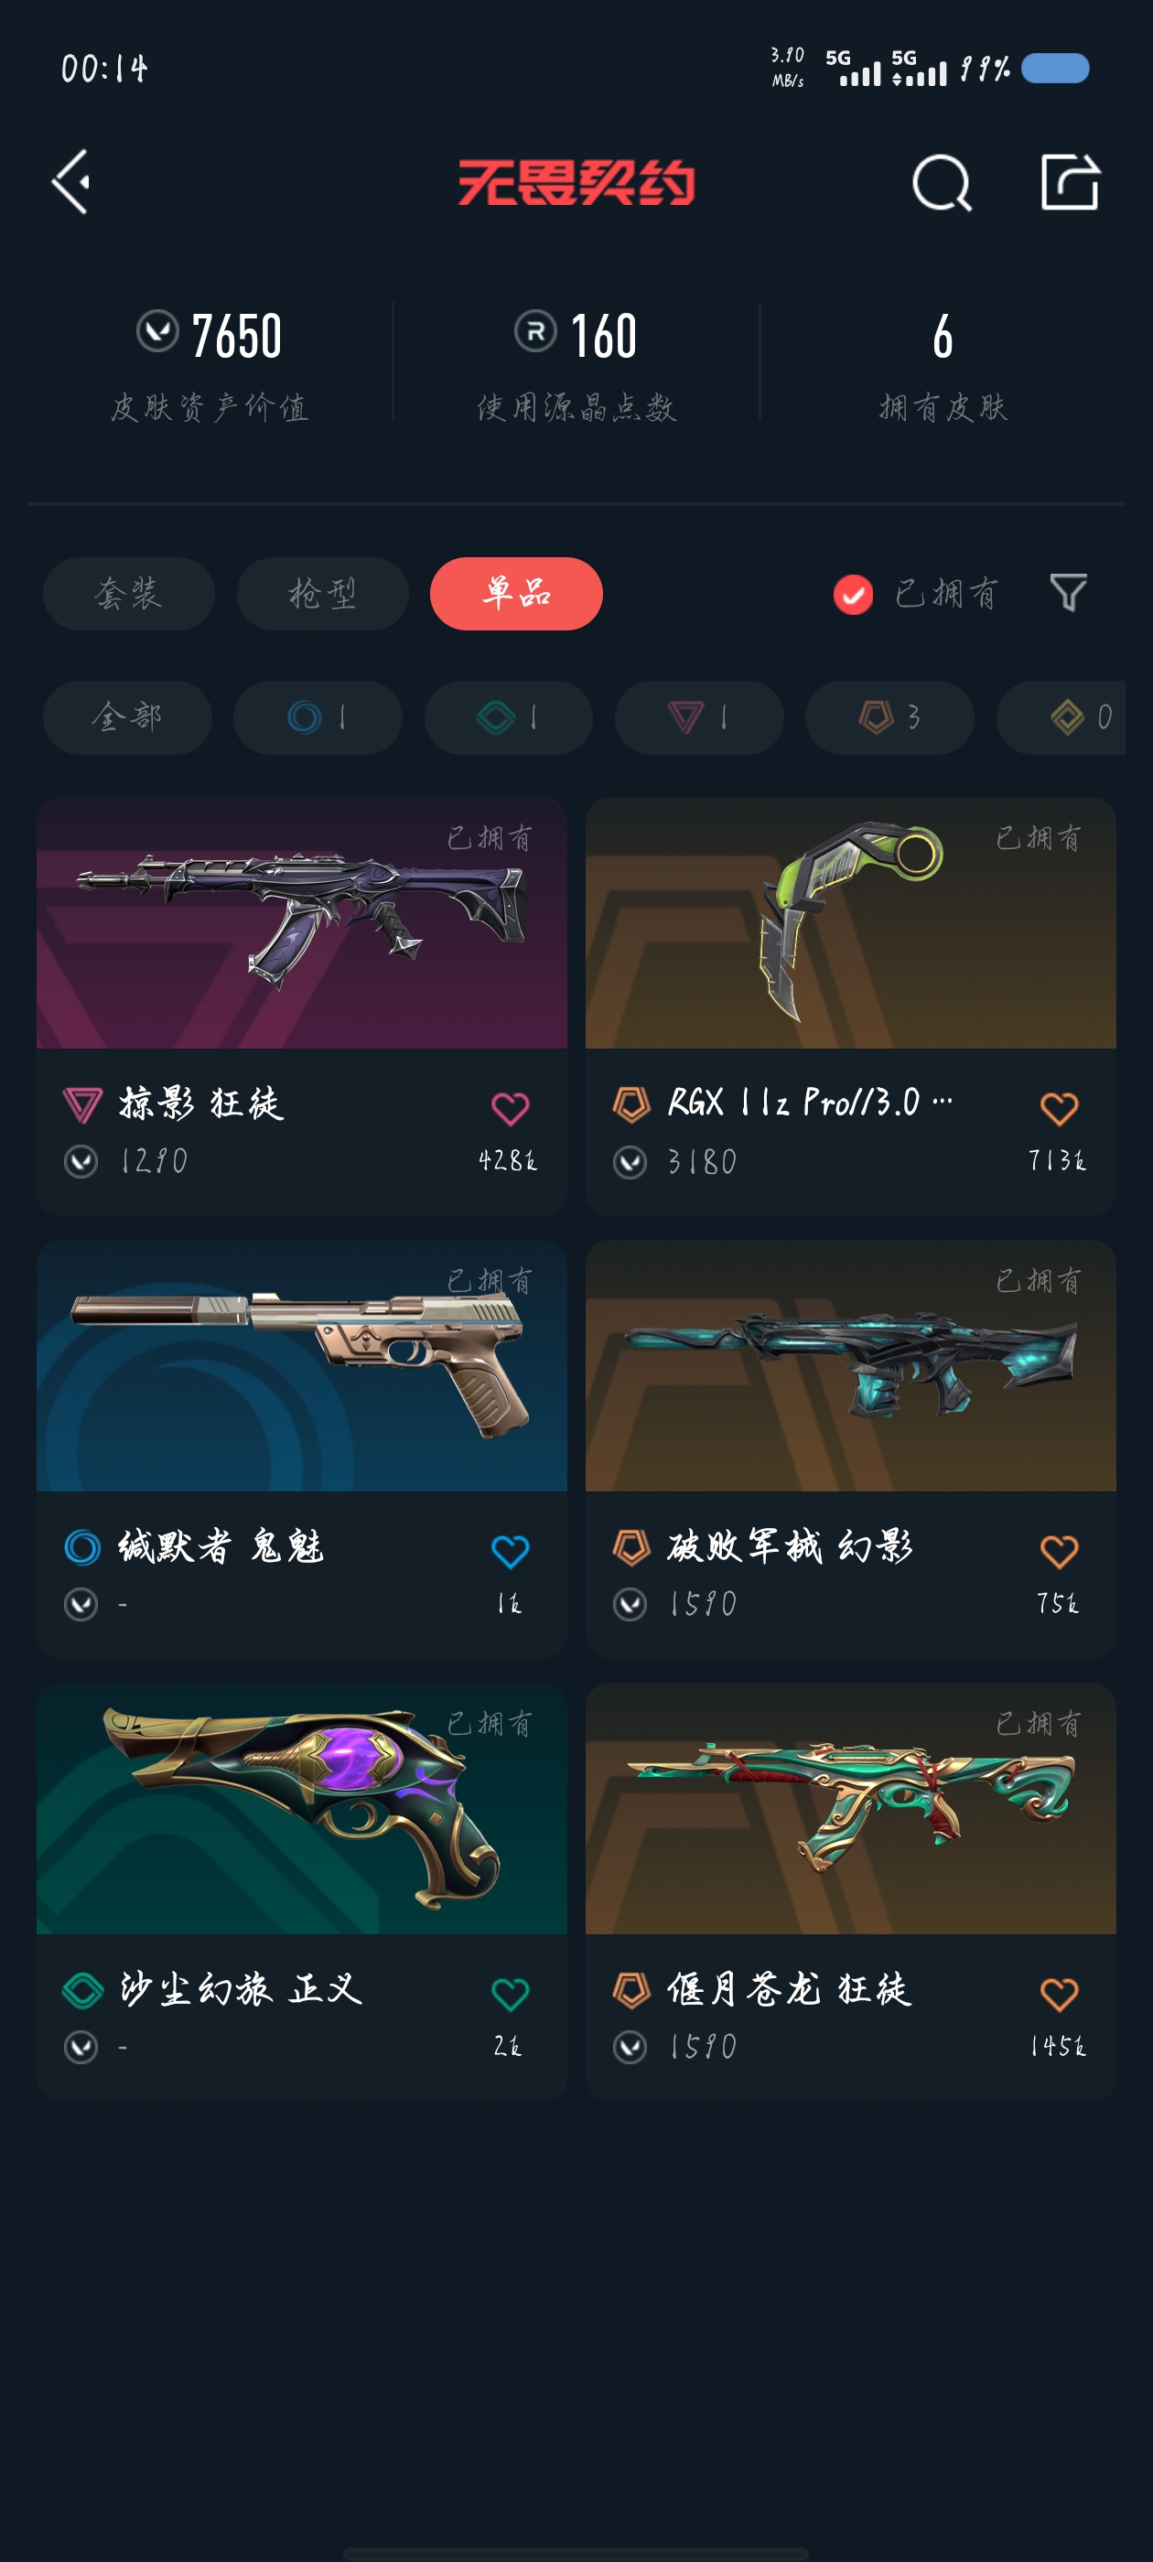The height and width of the screenshot is (2562, 1153).
Task: Tap the green heart on 沙尘幻旅 正义
Action: (x=511, y=1993)
